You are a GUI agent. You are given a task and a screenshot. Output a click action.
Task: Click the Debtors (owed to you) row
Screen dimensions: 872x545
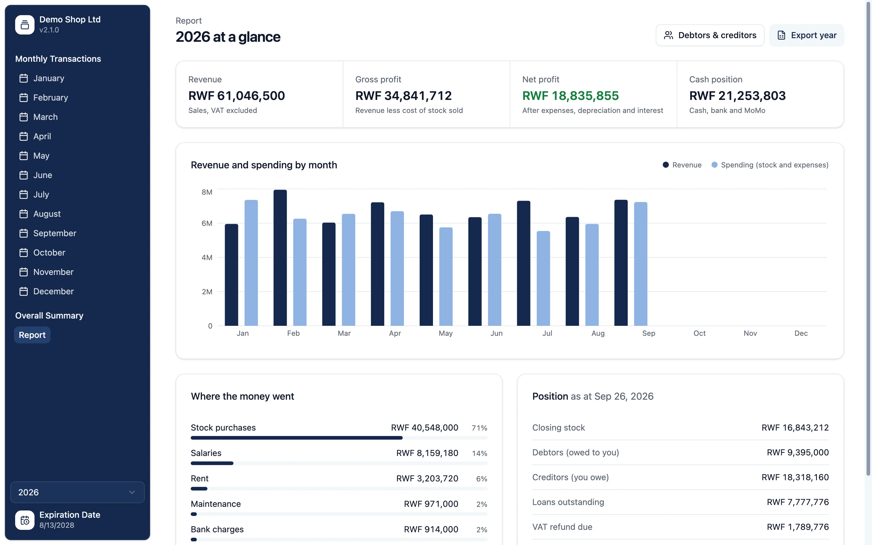(680, 452)
